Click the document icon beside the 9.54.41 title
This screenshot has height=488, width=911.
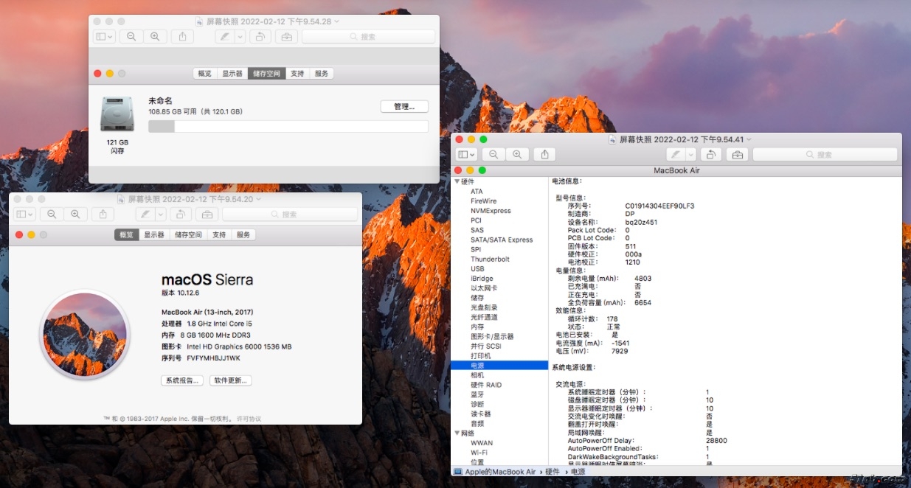coord(612,139)
